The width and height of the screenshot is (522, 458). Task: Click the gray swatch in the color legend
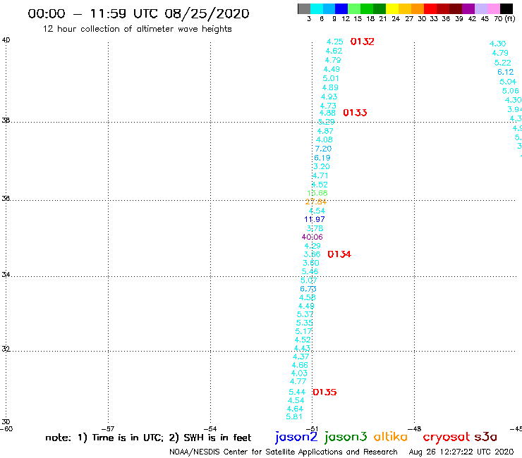click(x=304, y=8)
